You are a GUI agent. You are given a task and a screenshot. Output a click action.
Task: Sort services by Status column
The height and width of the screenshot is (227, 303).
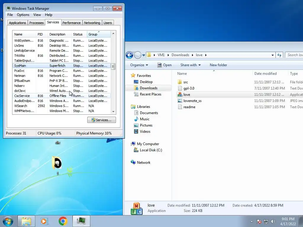pyautogui.click(x=79, y=34)
